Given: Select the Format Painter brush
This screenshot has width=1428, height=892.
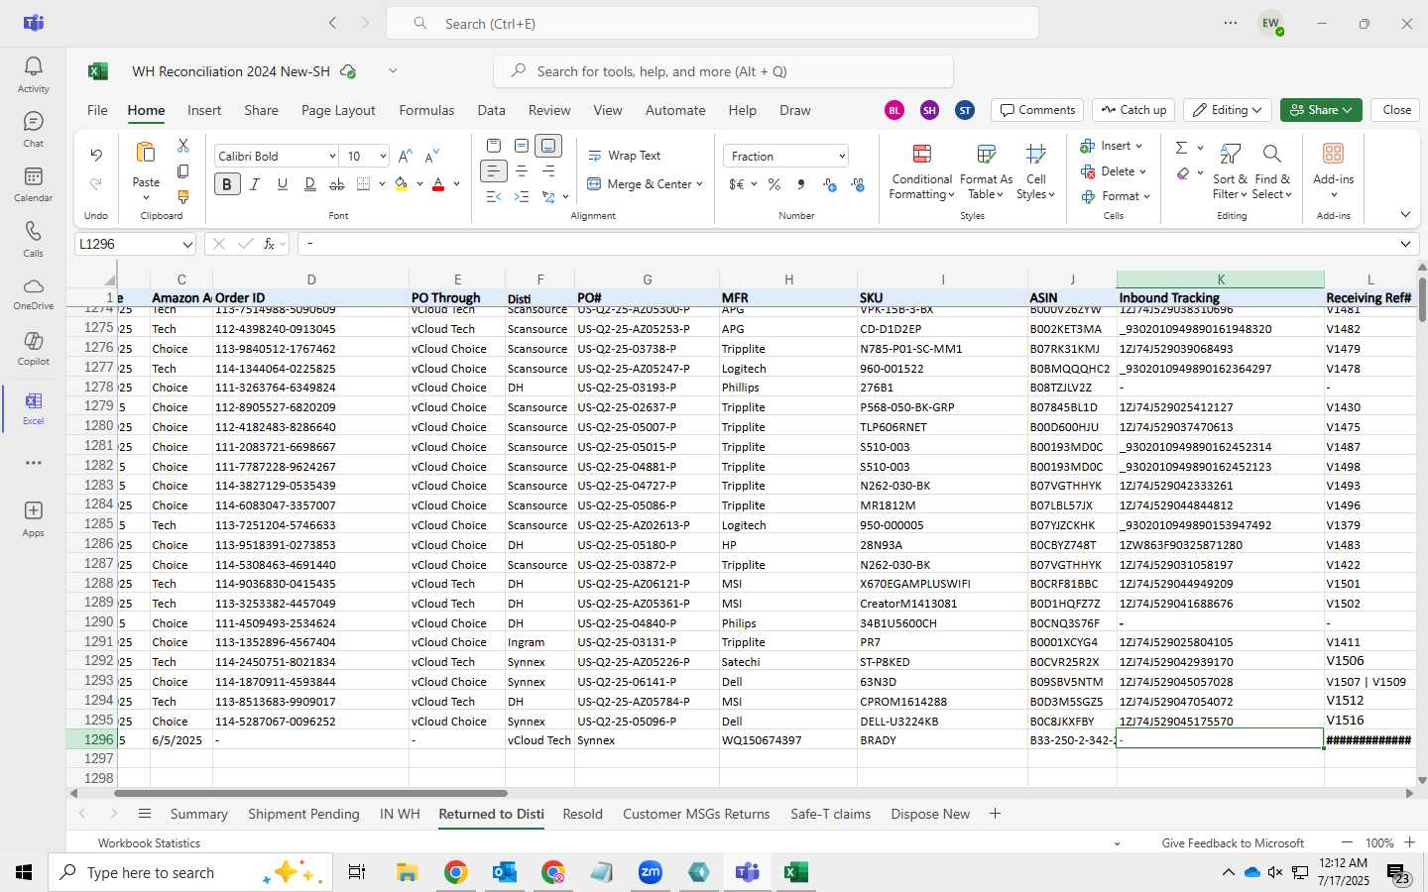Looking at the screenshot, I should tap(182, 197).
